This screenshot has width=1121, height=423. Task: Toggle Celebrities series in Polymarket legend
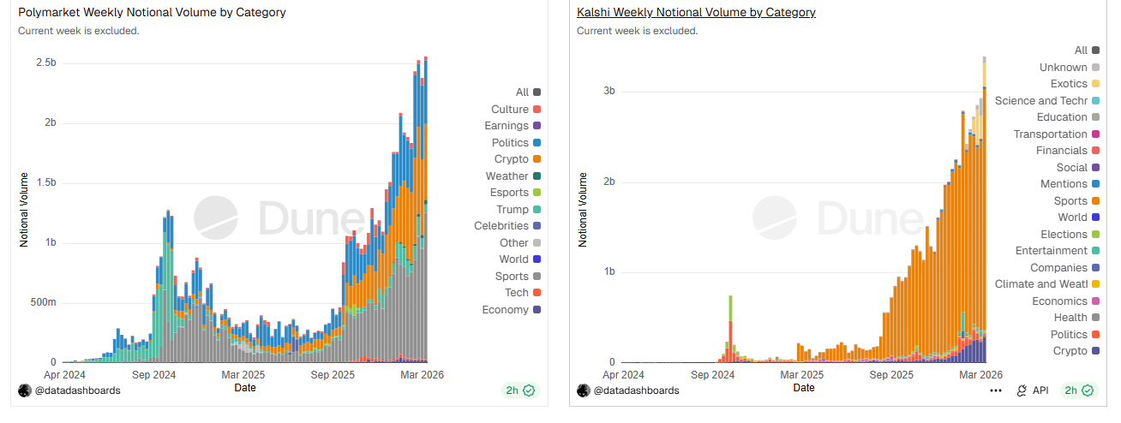coord(508,226)
